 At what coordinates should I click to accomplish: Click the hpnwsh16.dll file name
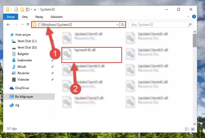[x=85, y=50]
